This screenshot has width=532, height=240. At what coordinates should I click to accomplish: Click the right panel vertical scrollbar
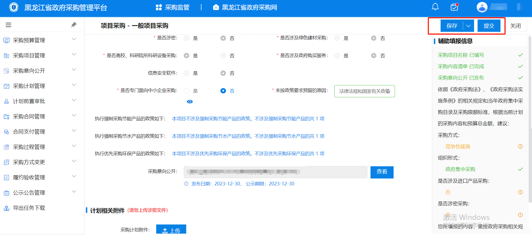[529, 119]
